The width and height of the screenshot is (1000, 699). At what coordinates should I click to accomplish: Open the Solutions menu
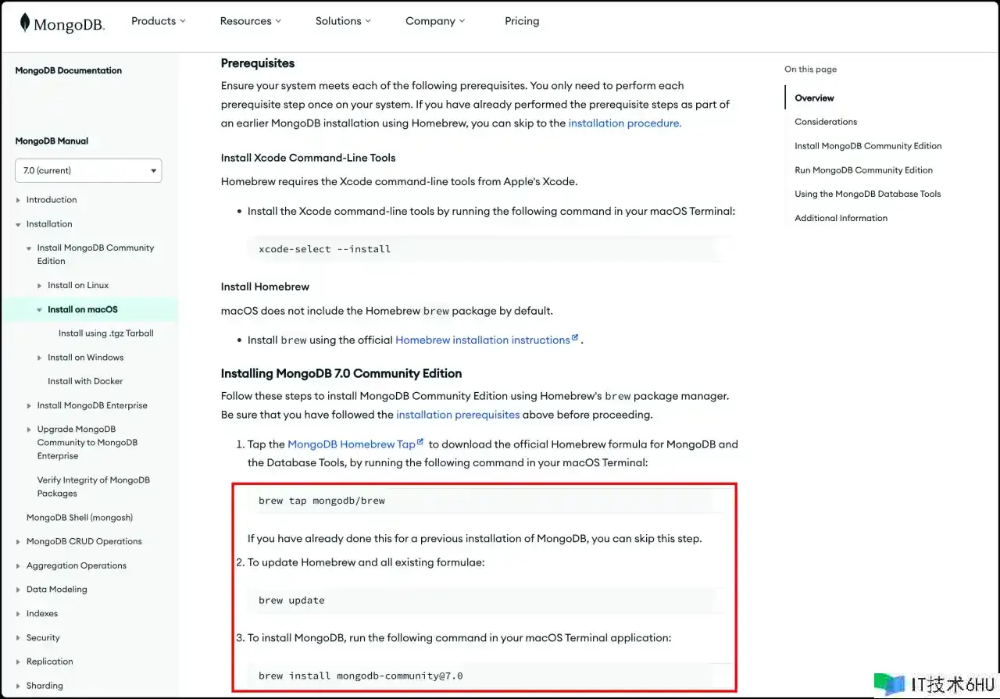click(x=344, y=21)
